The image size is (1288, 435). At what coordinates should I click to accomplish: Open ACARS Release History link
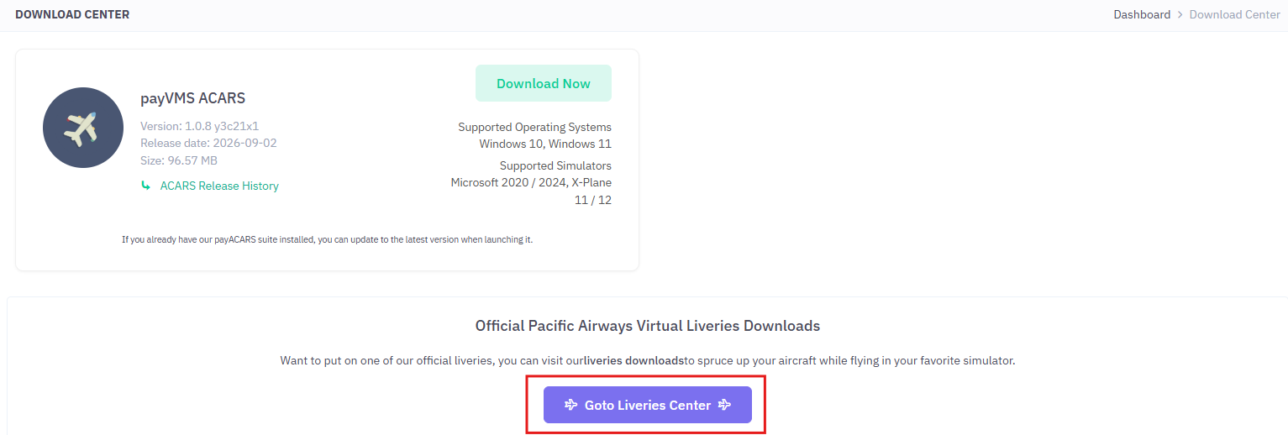[219, 186]
